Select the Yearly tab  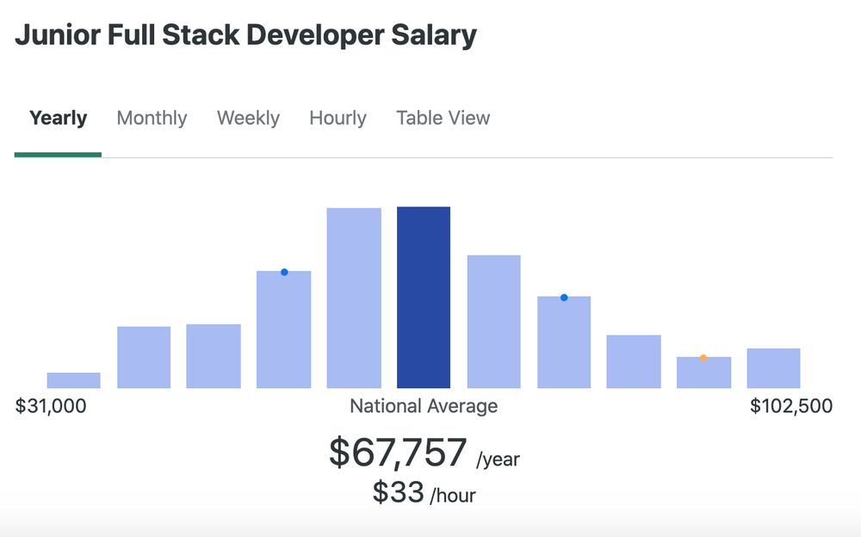58,118
